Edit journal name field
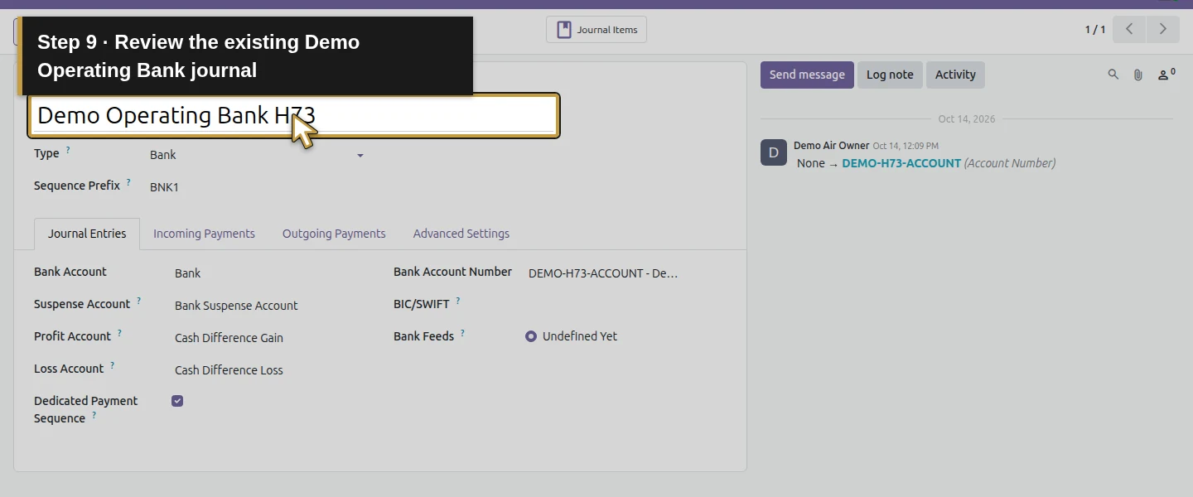This screenshot has width=1193, height=497. coord(294,115)
